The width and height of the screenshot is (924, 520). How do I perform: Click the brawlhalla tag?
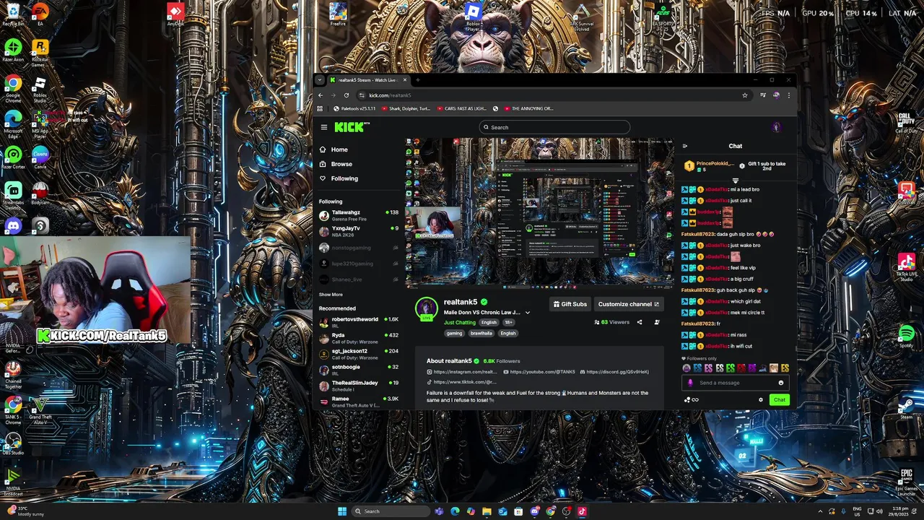click(x=481, y=334)
